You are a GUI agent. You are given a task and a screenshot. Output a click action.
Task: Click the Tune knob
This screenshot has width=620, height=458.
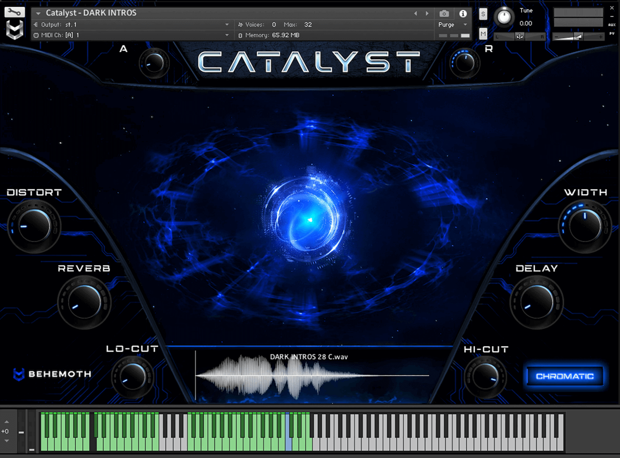[x=504, y=17]
